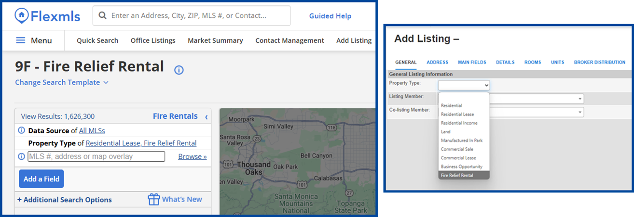The width and height of the screenshot is (634, 217).
Task: Switch to the UNITS tab
Action: click(557, 62)
